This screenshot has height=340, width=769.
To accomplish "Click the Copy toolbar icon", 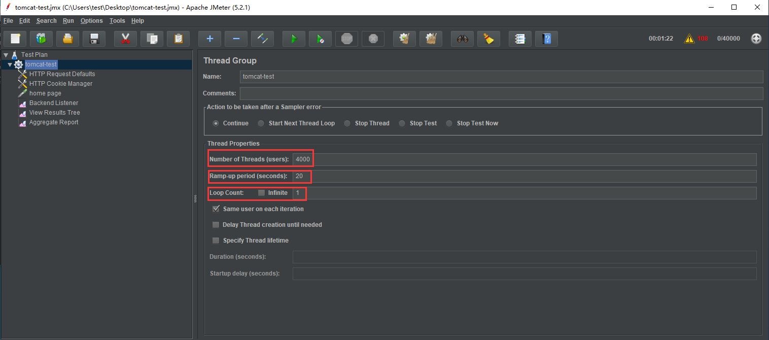I will pyautogui.click(x=152, y=39).
